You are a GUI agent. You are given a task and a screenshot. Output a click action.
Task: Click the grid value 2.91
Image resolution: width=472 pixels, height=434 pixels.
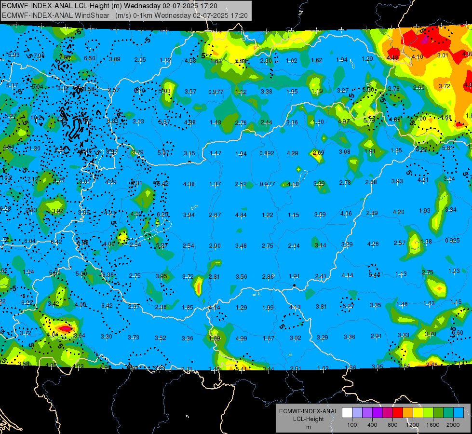[376, 336]
